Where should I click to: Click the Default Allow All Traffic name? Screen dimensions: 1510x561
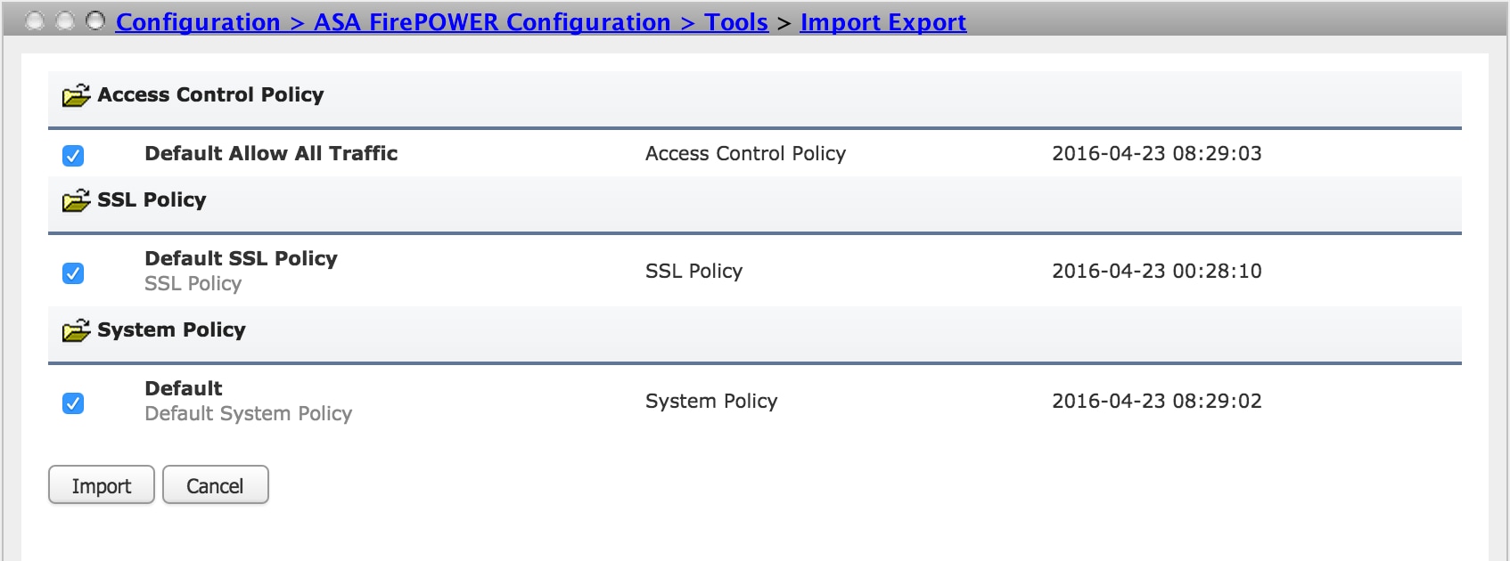pos(271,153)
